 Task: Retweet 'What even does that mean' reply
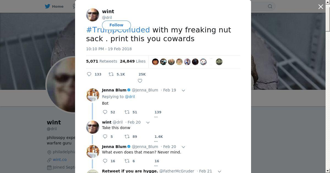click(127, 161)
